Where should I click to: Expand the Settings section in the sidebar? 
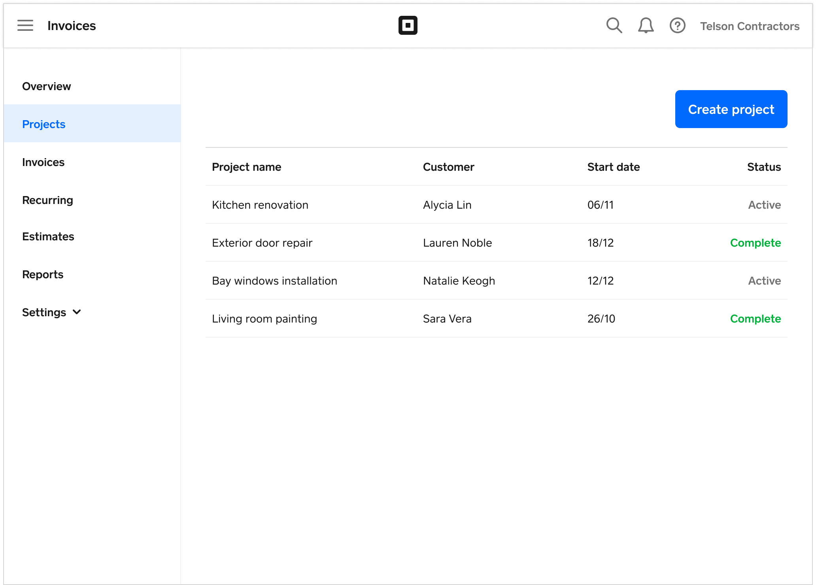pos(51,312)
